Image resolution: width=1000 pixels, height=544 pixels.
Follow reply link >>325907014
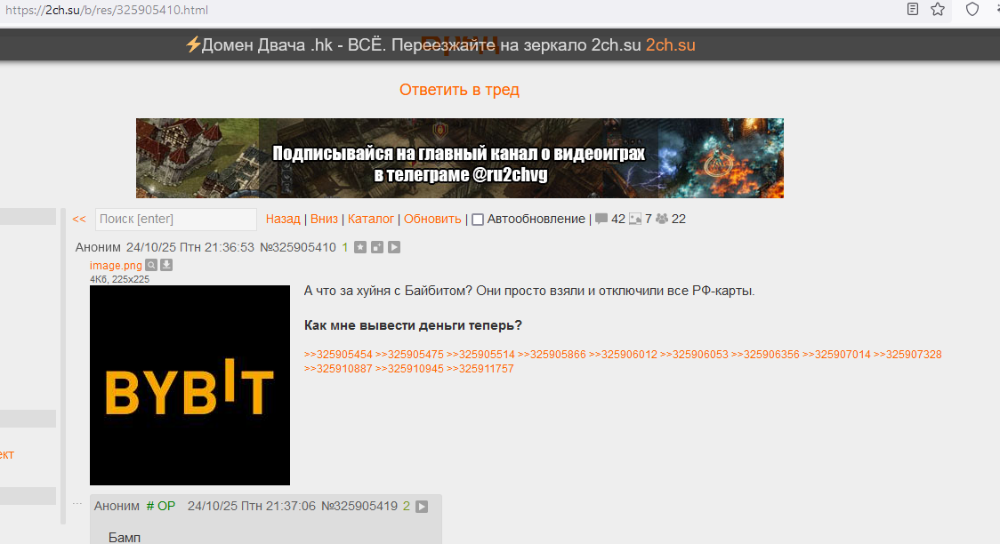[836, 355]
